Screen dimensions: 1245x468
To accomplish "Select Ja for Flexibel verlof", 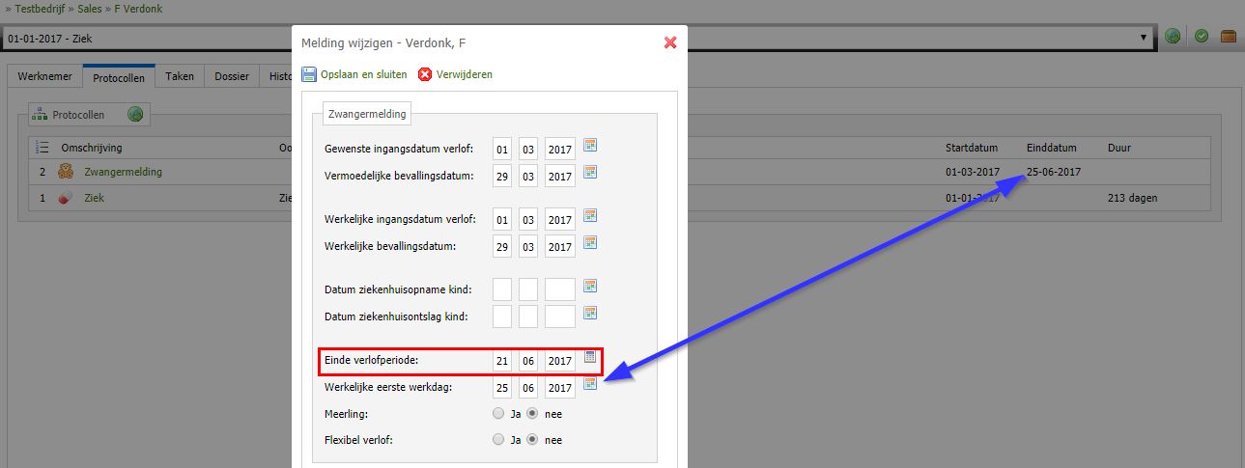I will coord(498,440).
